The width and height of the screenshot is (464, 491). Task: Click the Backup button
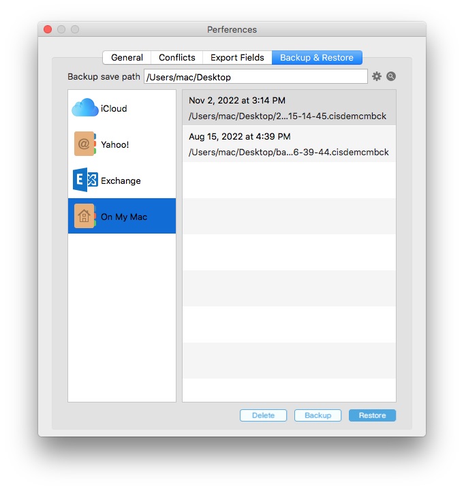(318, 415)
